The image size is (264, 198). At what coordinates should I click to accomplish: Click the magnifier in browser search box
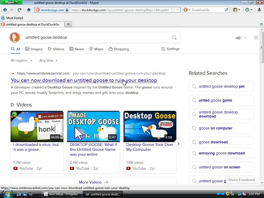click(226, 10)
